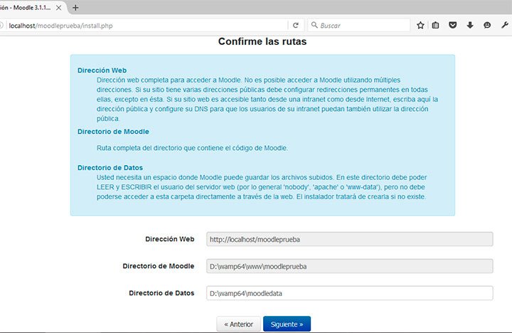This screenshot has height=333, width=512.
Task: Open a new tab with plus icon
Action: click(75, 7)
